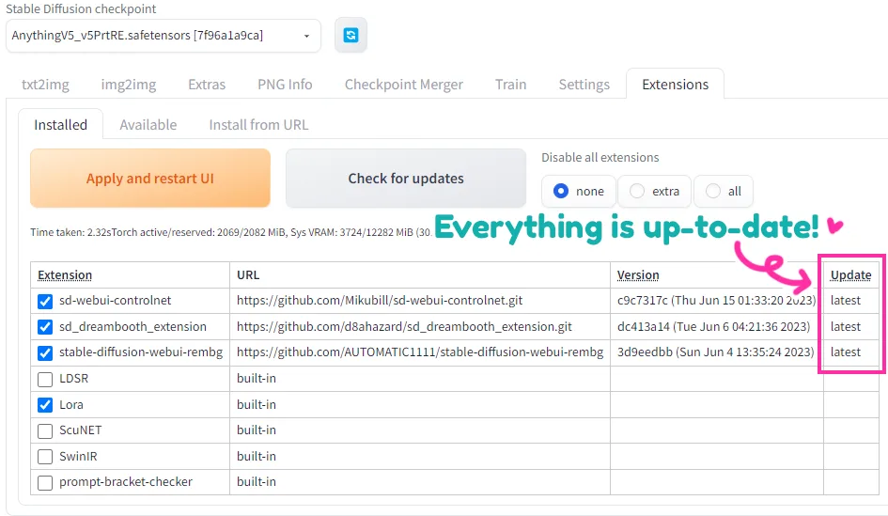Uncheck the stable-diffusion-webui-rembg checkbox

45,352
